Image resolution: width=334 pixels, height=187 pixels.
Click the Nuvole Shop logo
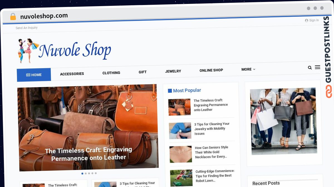point(64,50)
